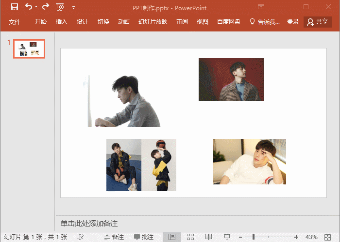This screenshot has height=242, width=340.
Task: Open the 审阅 tab
Action: (182, 22)
